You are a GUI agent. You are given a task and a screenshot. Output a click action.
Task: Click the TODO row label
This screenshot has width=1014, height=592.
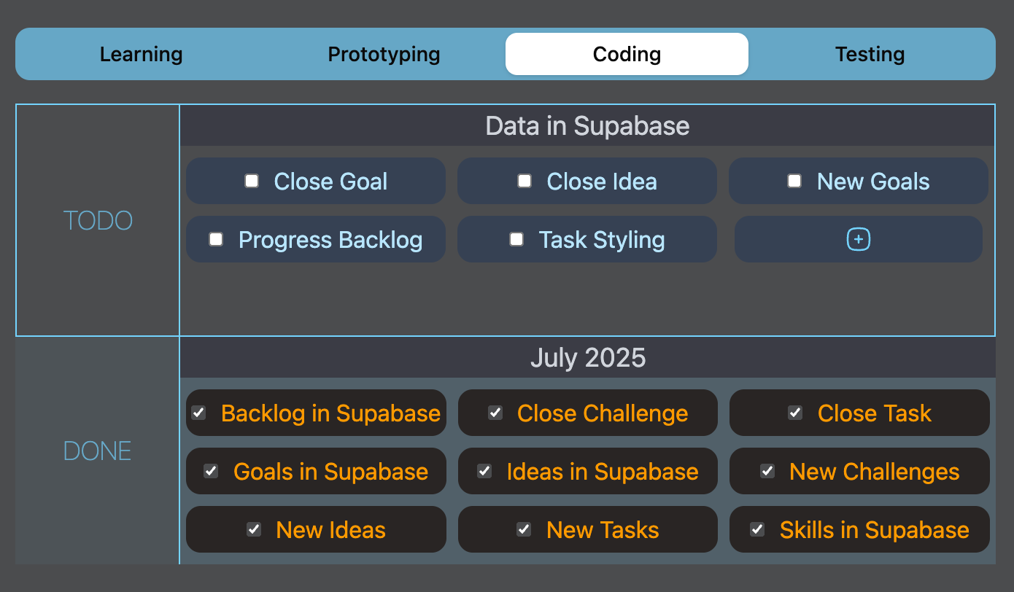coord(98,220)
